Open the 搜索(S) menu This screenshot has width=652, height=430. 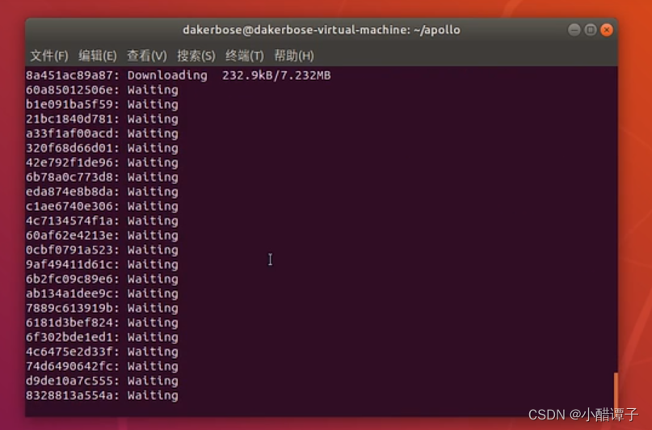coord(196,55)
